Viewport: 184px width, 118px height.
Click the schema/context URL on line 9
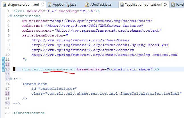[83, 50]
